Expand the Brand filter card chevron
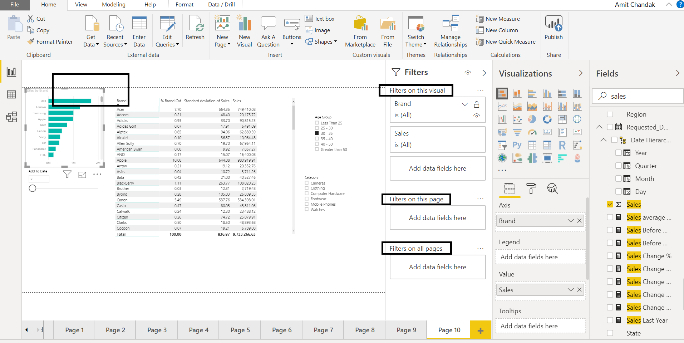 coord(465,104)
